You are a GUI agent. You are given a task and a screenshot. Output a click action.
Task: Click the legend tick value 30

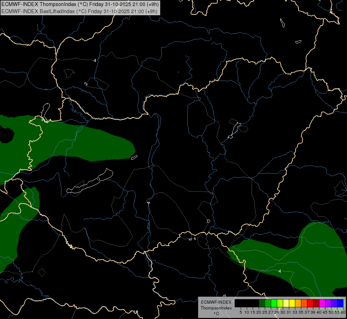[283, 312]
